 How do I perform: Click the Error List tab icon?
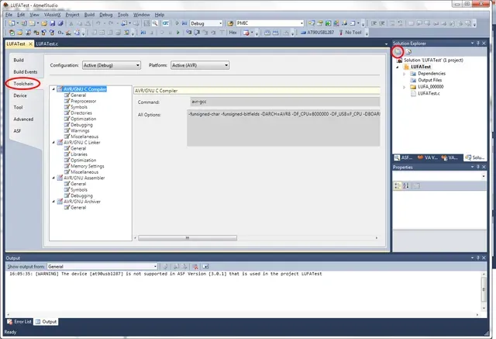pos(10,322)
